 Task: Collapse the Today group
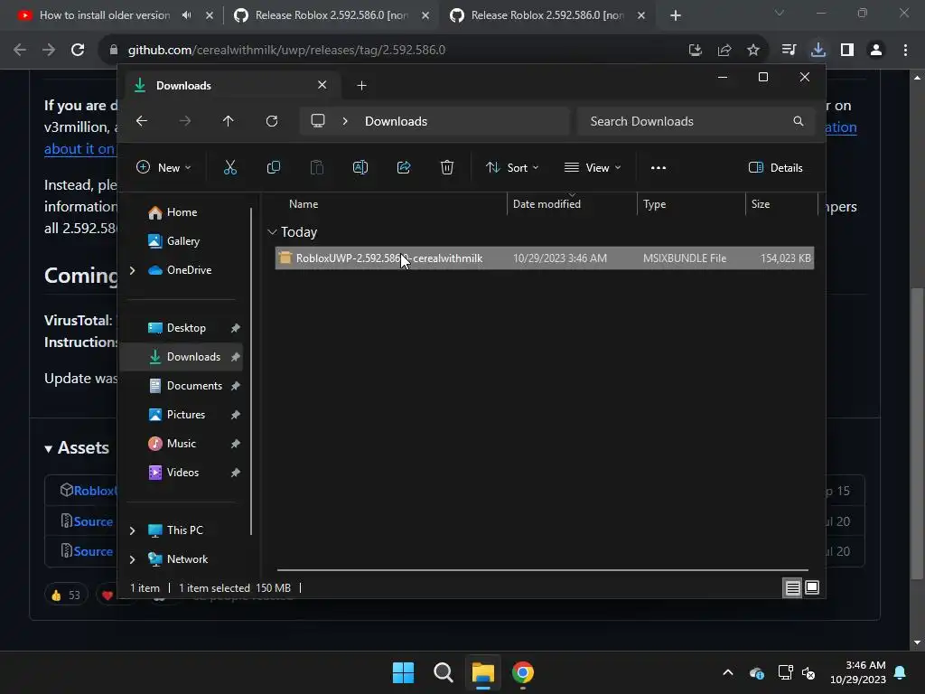coord(272,232)
